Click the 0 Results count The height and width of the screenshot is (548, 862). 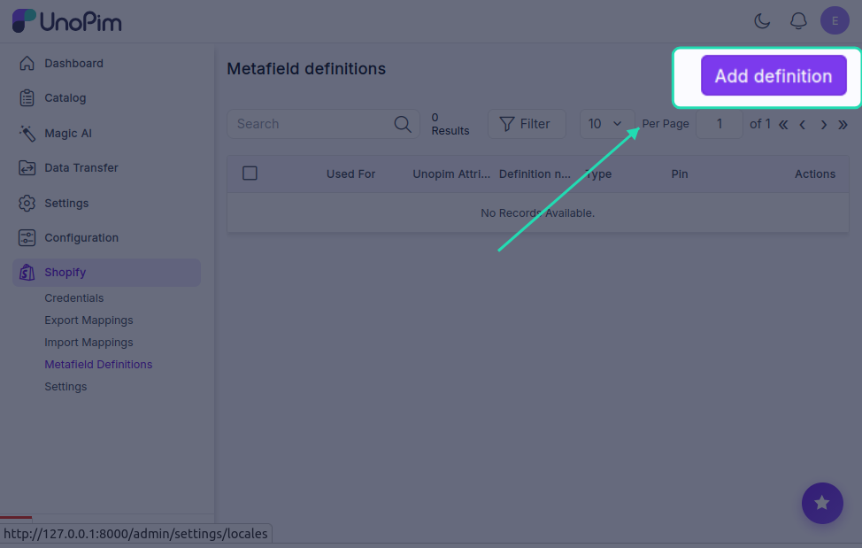450,124
